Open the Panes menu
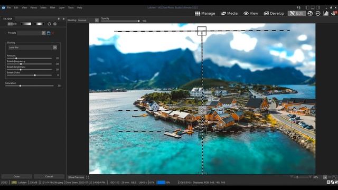This screenshot has height=190, width=338. (x=33, y=7)
